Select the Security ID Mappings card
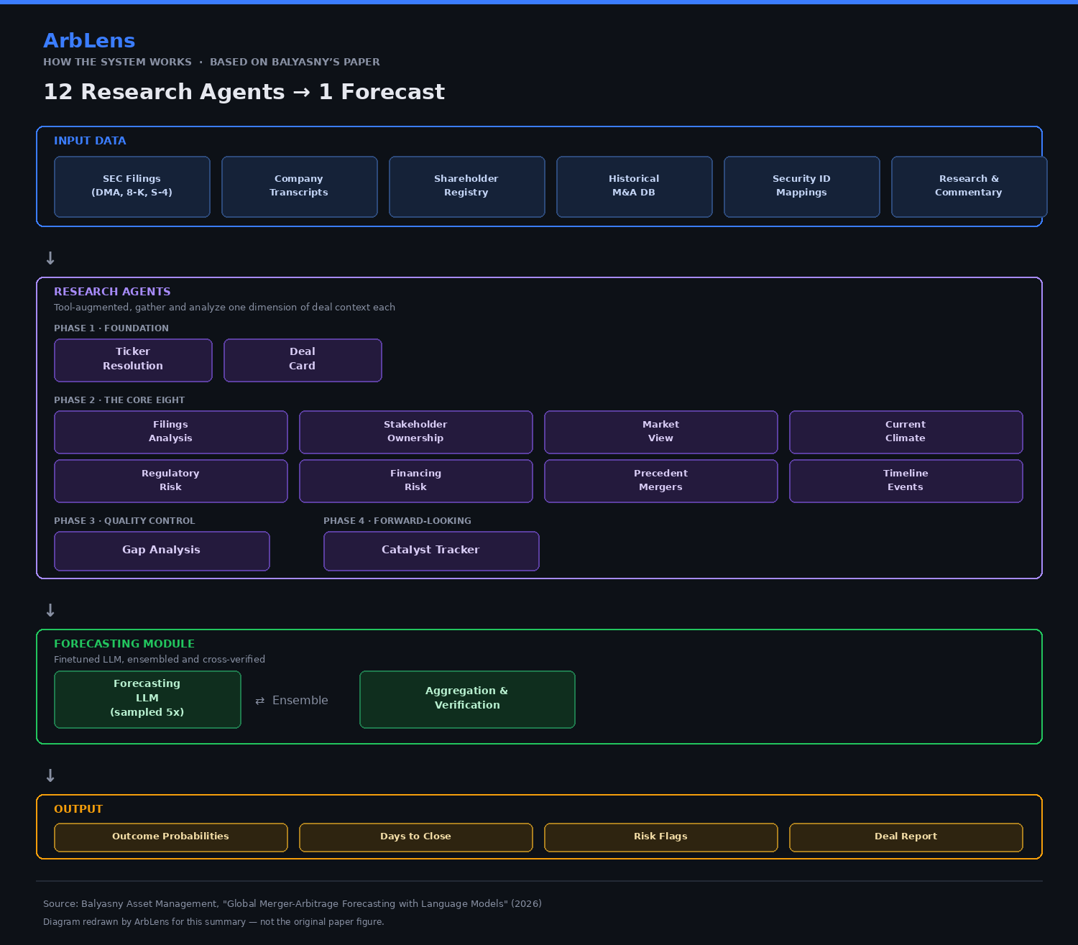Viewport: 1078px width, 945px height. coord(802,187)
